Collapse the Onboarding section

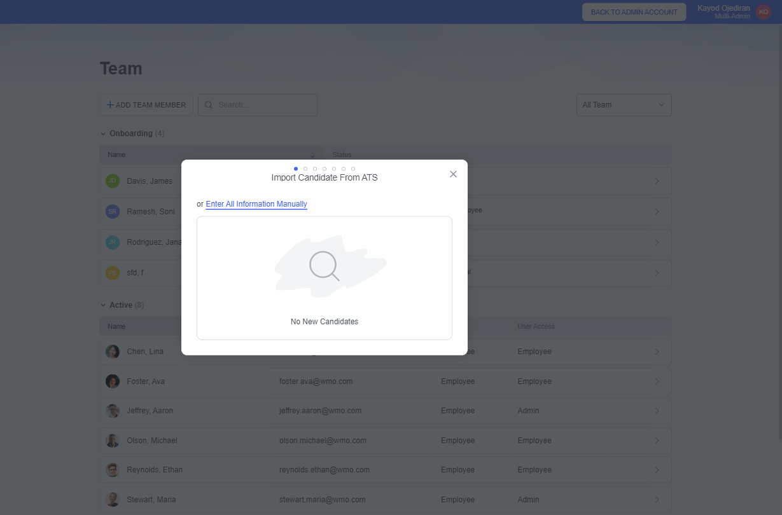pos(103,134)
